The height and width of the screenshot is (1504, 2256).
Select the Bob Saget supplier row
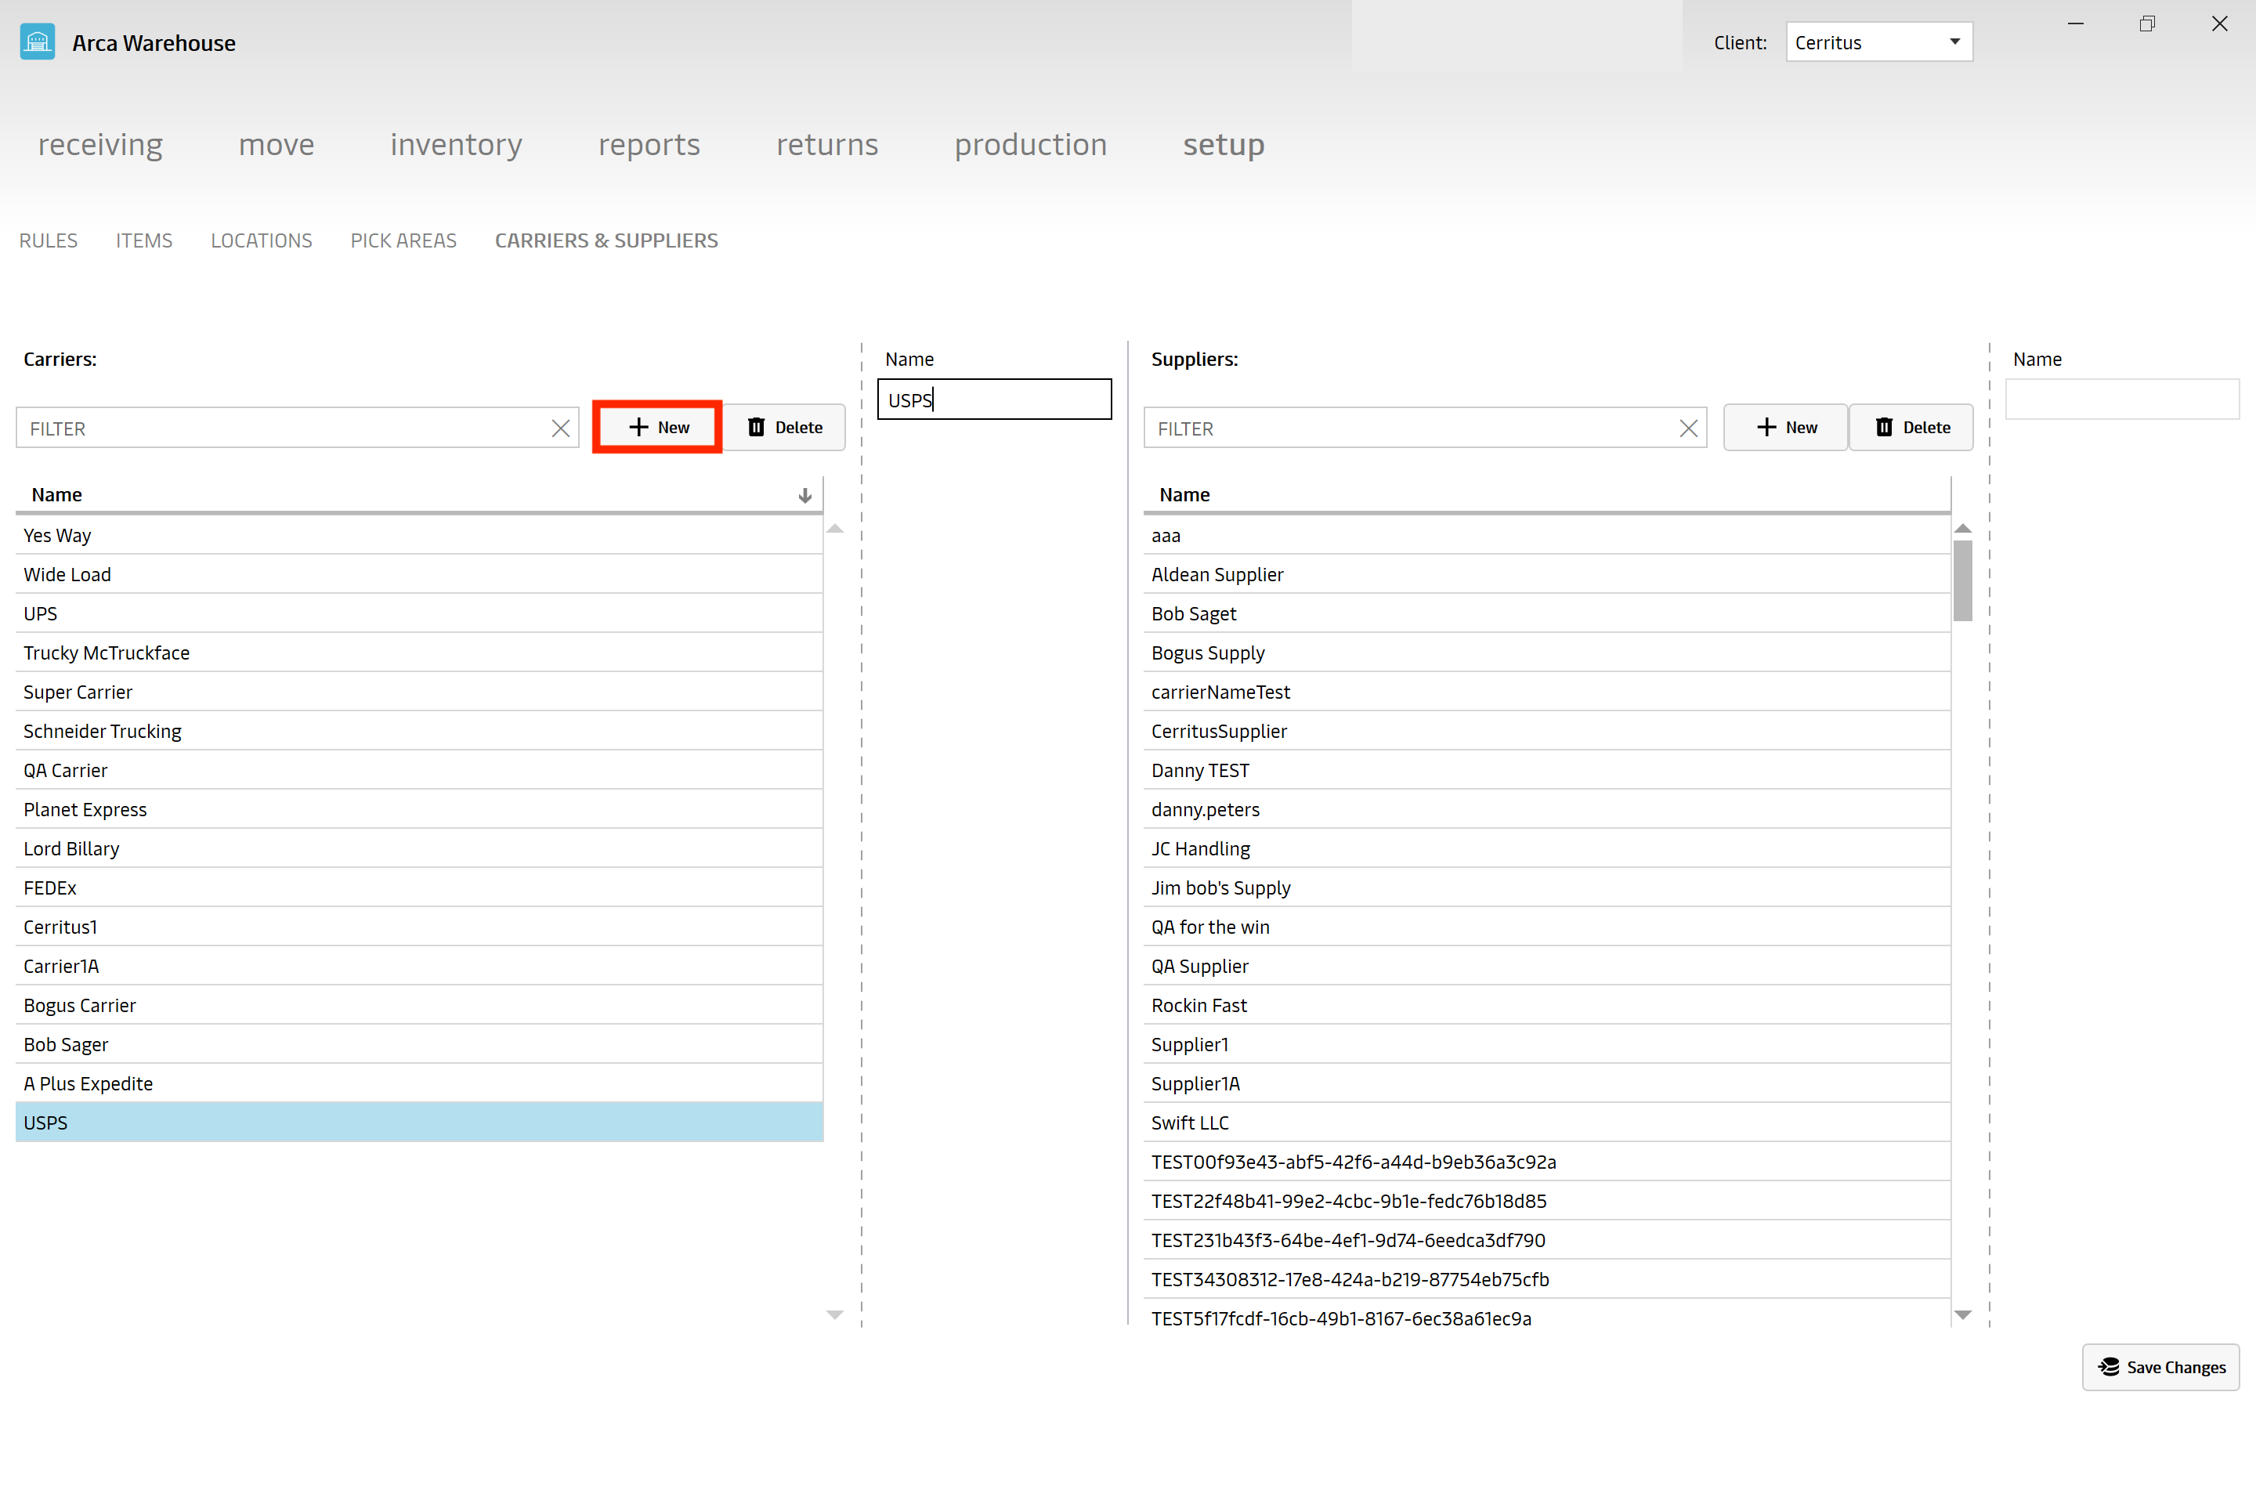[1547, 614]
